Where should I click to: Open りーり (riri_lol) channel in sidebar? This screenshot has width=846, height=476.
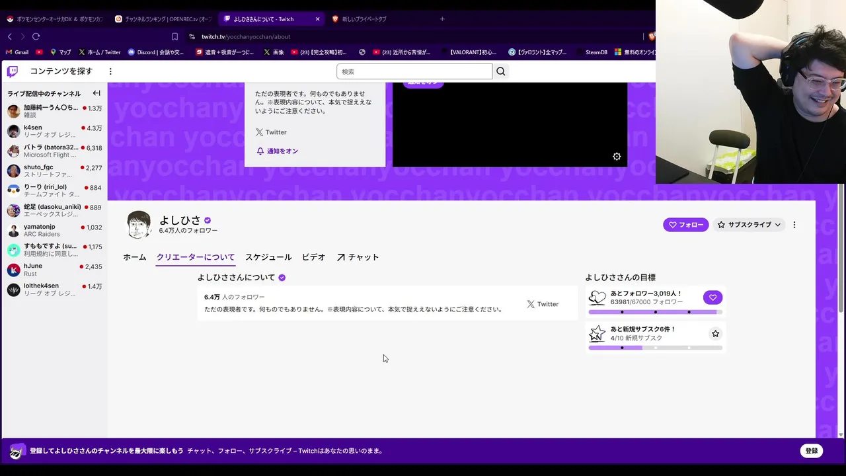[x=54, y=190]
